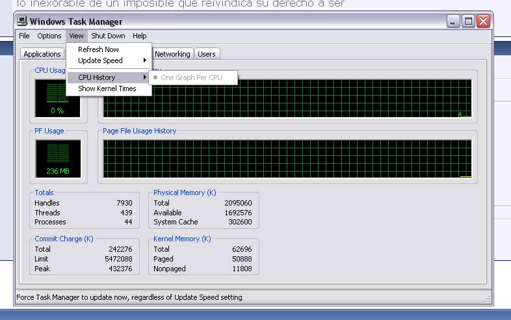
Task: Open the File menu
Action: tap(24, 36)
